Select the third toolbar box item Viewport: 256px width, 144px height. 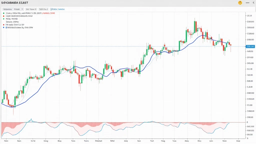pyautogui.click(x=43, y=9)
